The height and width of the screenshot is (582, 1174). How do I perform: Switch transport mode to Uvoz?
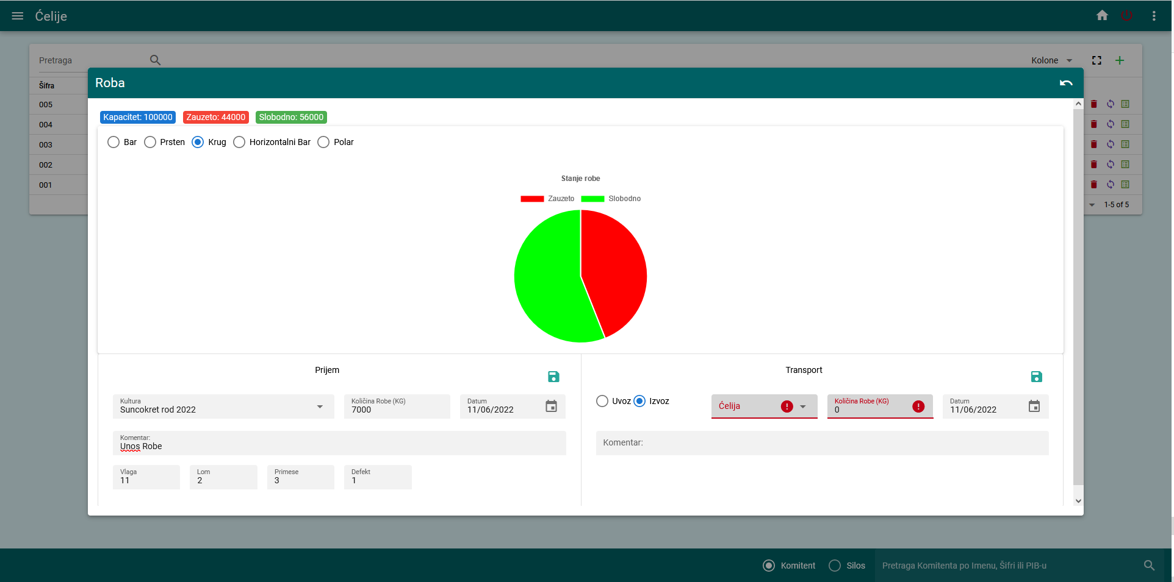coord(603,401)
